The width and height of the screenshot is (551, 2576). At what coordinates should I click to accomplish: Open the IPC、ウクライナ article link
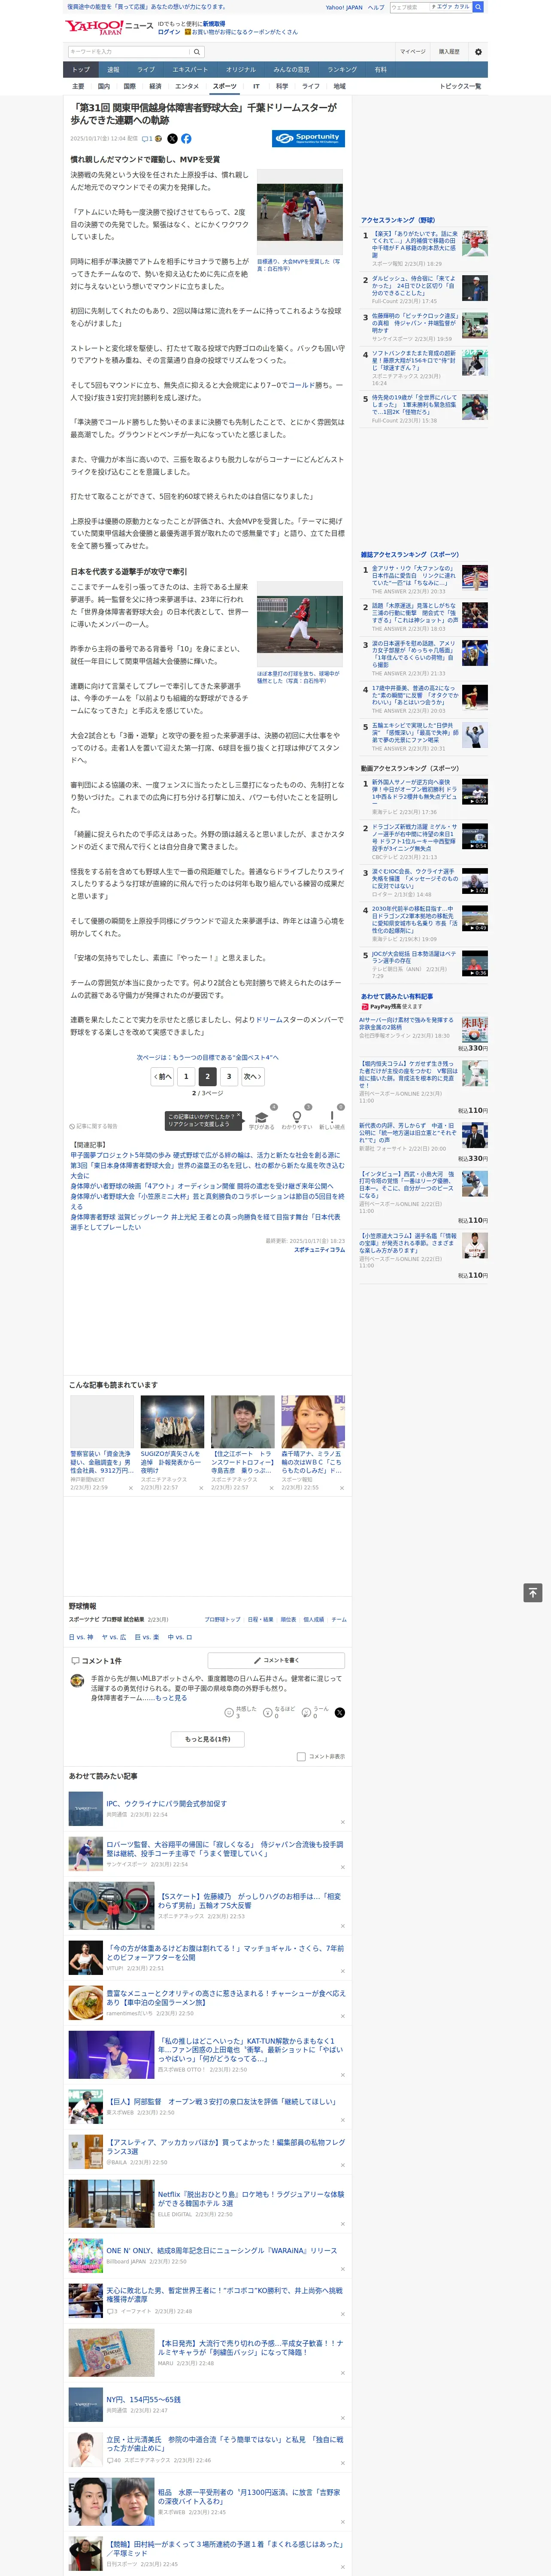tap(166, 1804)
